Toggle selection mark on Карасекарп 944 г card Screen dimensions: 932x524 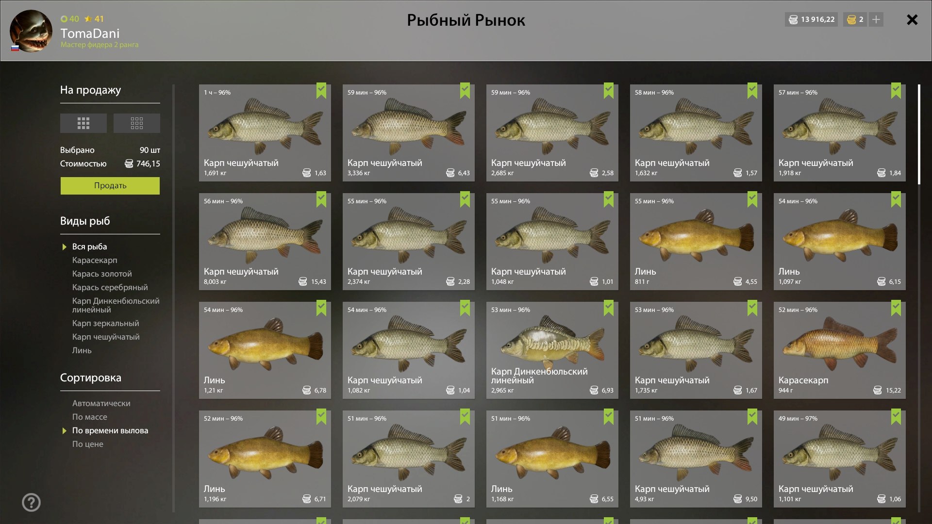point(896,308)
